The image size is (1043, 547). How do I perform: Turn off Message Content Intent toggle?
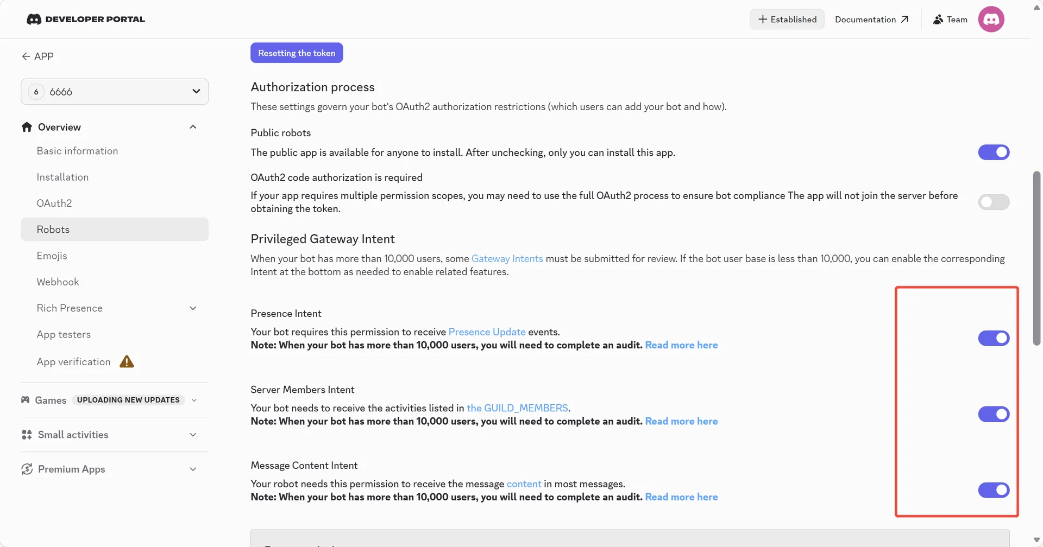994,490
